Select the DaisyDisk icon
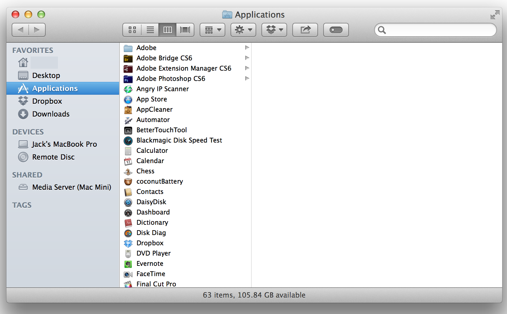Image resolution: width=507 pixels, height=314 pixels. tap(128, 202)
